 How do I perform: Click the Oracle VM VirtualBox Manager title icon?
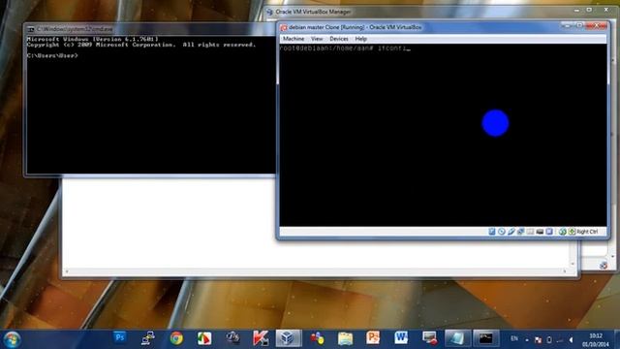[x=269, y=12]
